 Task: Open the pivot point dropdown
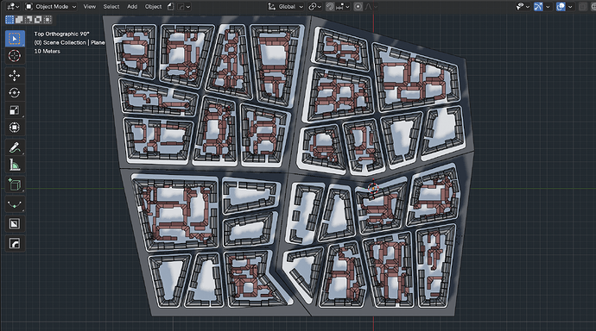tap(314, 6)
